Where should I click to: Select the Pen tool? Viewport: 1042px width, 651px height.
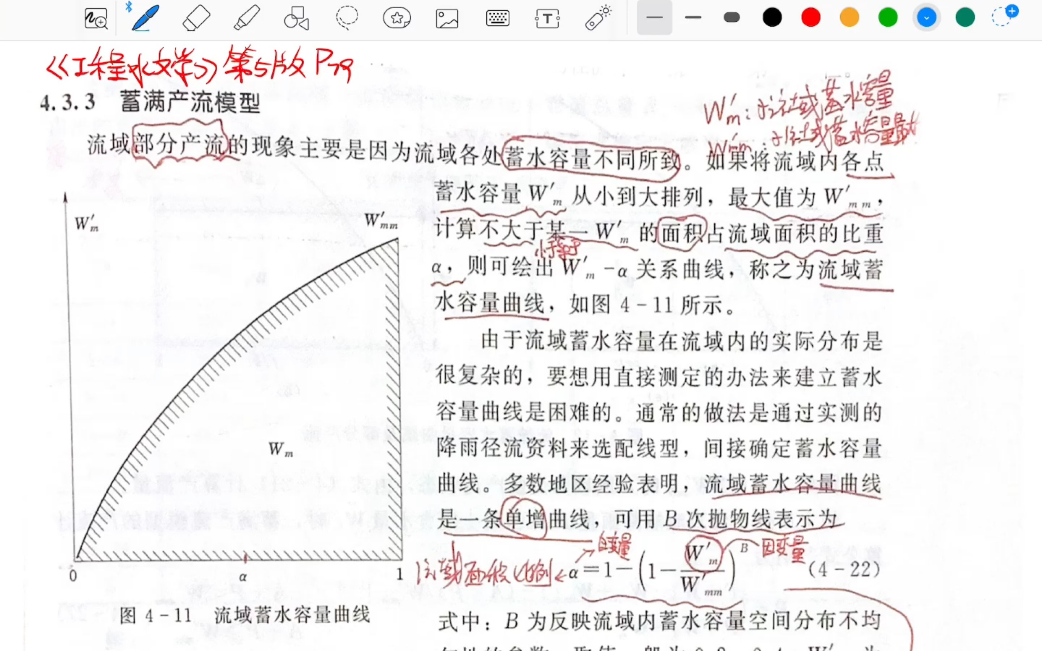(x=145, y=18)
